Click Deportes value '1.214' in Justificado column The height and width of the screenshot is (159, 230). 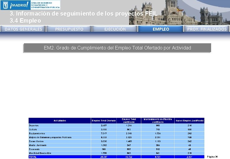(129, 125)
